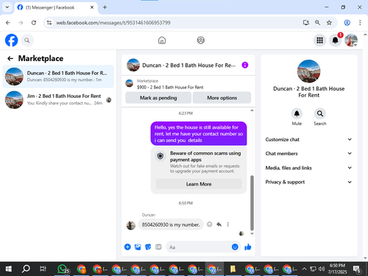
Task: Go back using the Marketplace arrow
Action: click(10, 58)
